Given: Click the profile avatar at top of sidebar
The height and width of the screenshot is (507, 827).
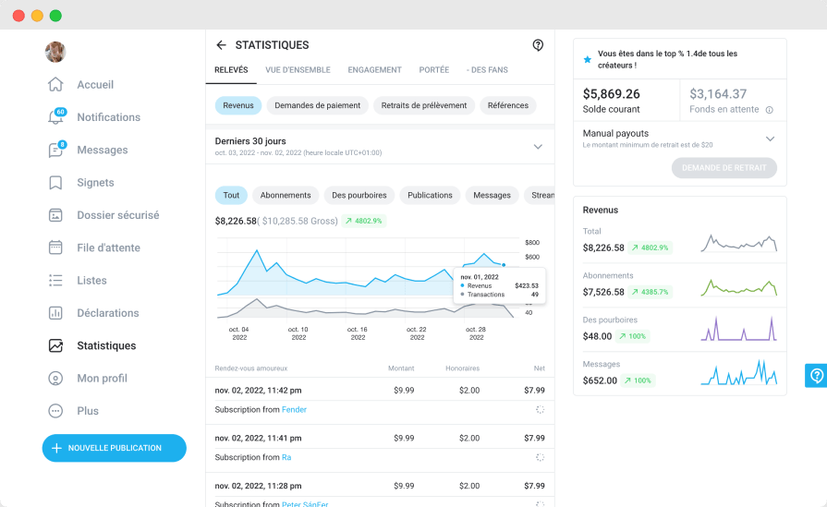Looking at the screenshot, I should 55,52.
